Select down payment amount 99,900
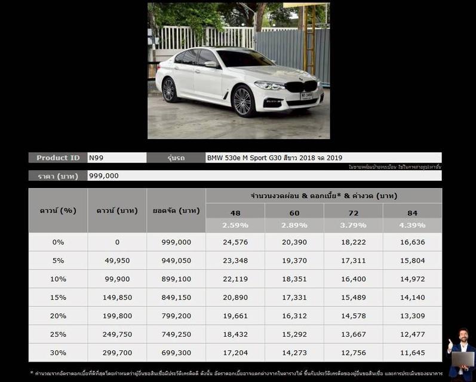476x382 pixels. 117,279
